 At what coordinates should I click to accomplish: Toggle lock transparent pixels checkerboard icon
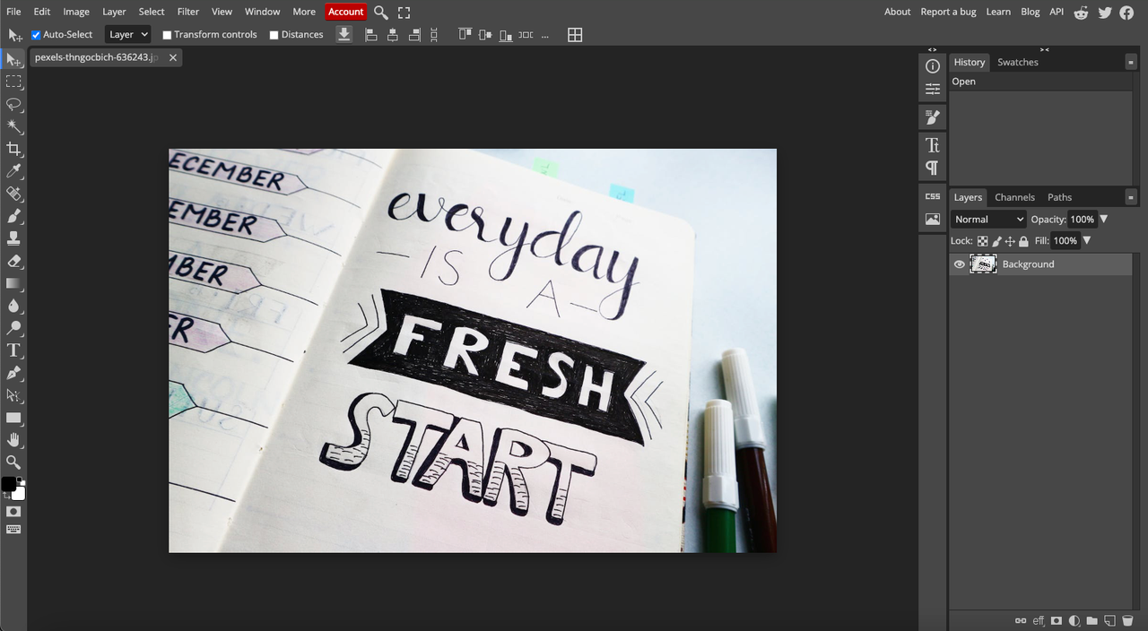pyautogui.click(x=982, y=241)
